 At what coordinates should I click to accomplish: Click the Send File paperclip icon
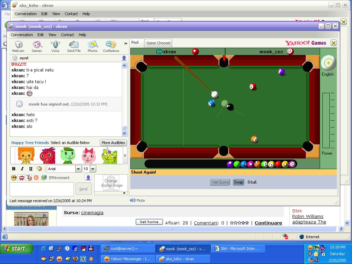click(74, 46)
